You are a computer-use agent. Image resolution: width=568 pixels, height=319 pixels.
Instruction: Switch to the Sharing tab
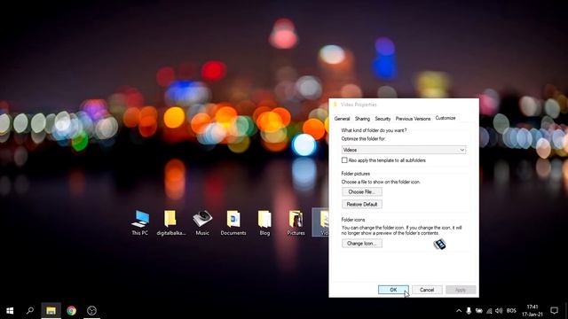click(362, 119)
